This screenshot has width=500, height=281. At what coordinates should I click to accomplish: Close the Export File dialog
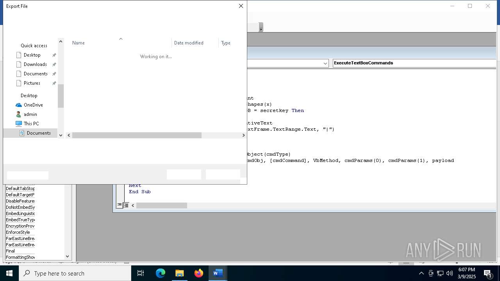(241, 6)
